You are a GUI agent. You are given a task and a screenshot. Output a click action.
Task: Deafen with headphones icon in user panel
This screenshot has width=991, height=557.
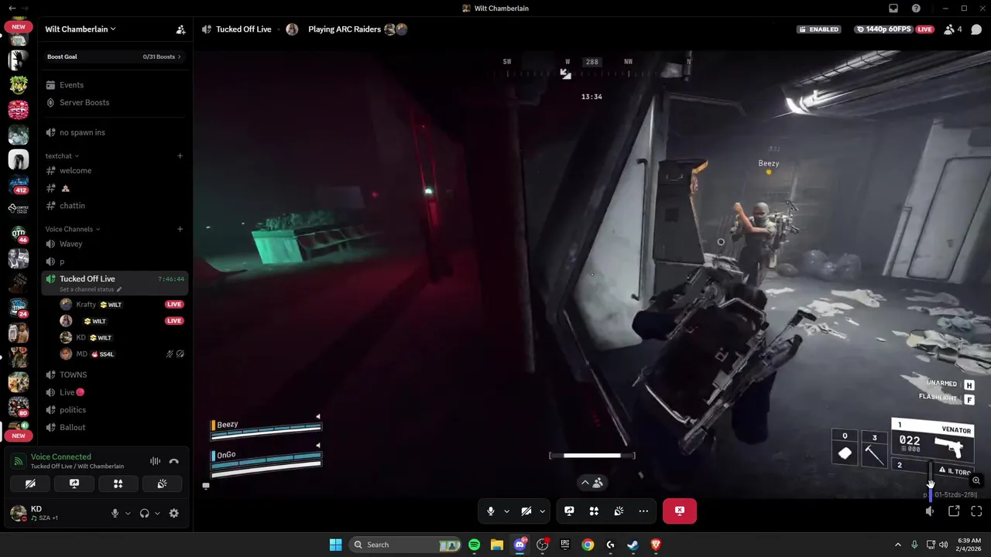click(144, 513)
